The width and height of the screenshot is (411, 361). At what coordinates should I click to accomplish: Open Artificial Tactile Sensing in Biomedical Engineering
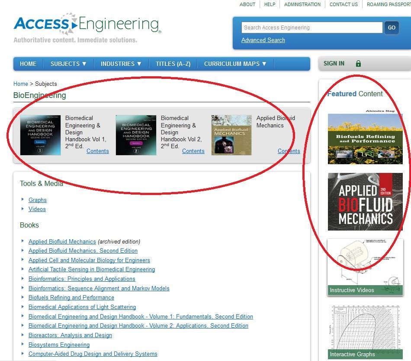tap(92, 270)
